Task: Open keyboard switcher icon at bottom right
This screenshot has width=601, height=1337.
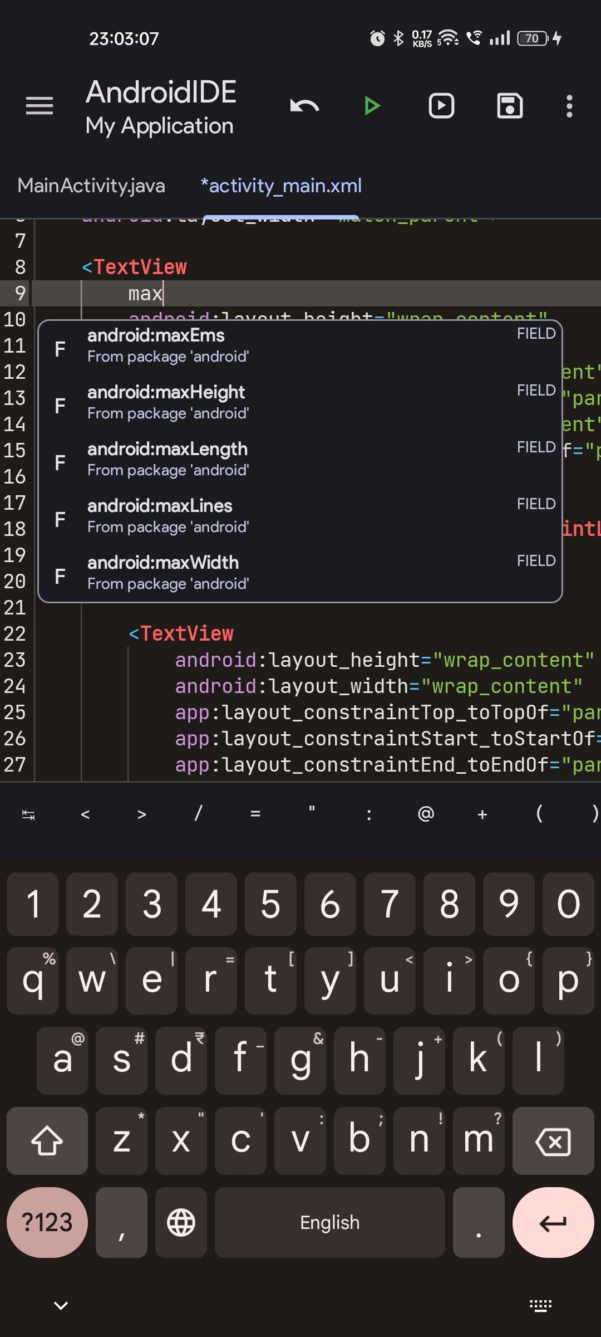Action: click(540, 1305)
